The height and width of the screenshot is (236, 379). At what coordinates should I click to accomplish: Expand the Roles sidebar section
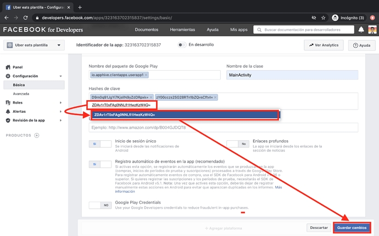coord(61,102)
